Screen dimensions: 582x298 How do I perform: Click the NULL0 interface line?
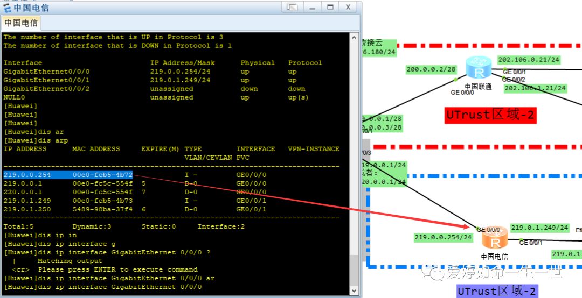pos(156,97)
